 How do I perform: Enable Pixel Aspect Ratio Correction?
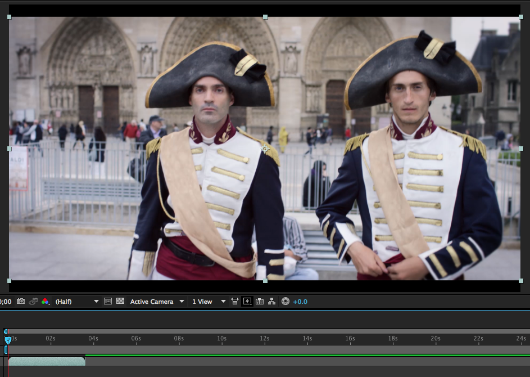point(235,301)
